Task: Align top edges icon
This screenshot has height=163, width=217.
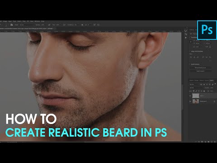Action: 203,57
